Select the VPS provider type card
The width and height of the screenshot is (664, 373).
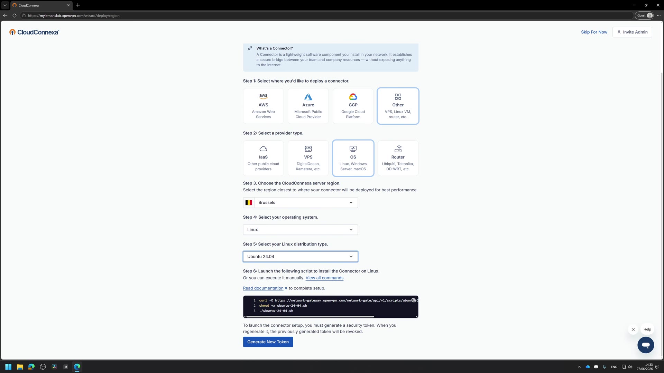tap(308, 158)
